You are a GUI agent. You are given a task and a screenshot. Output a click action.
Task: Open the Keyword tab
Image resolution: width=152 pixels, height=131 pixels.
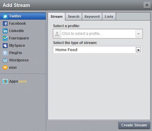pos(92,17)
